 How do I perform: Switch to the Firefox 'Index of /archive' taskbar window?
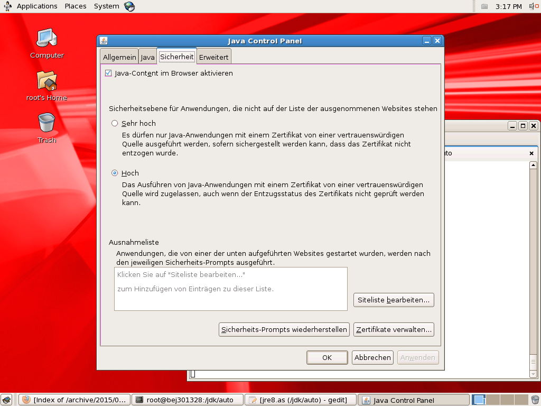tap(74, 400)
